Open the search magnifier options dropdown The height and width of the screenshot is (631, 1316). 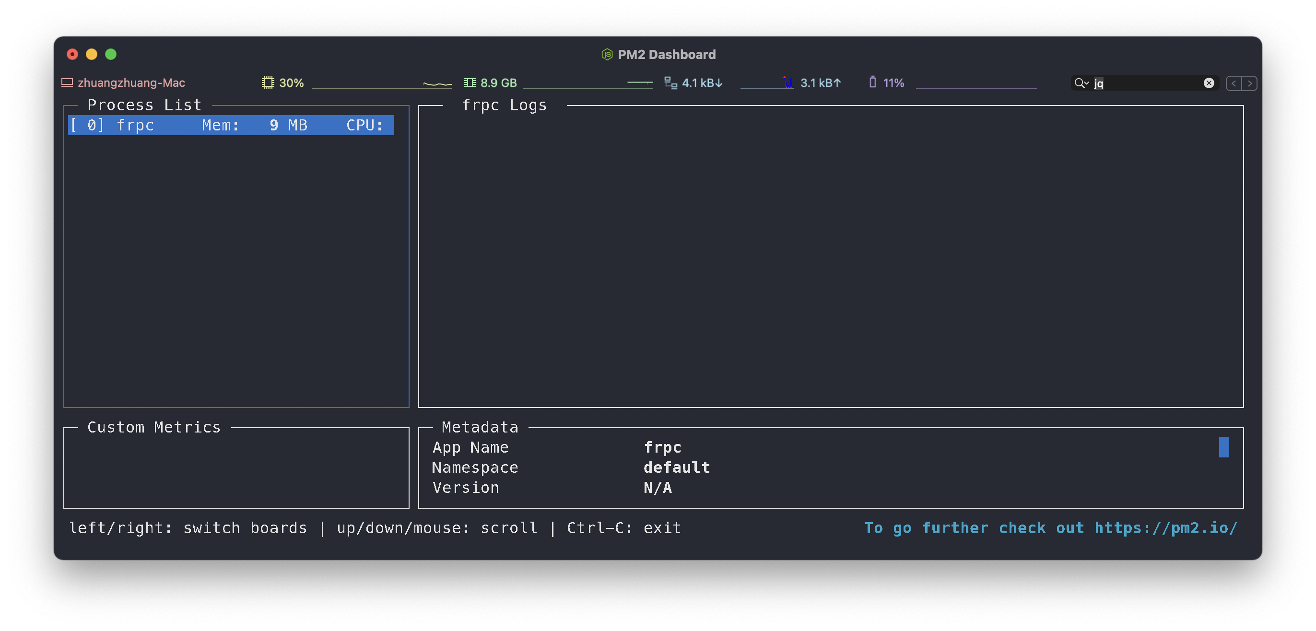(x=1081, y=83)
